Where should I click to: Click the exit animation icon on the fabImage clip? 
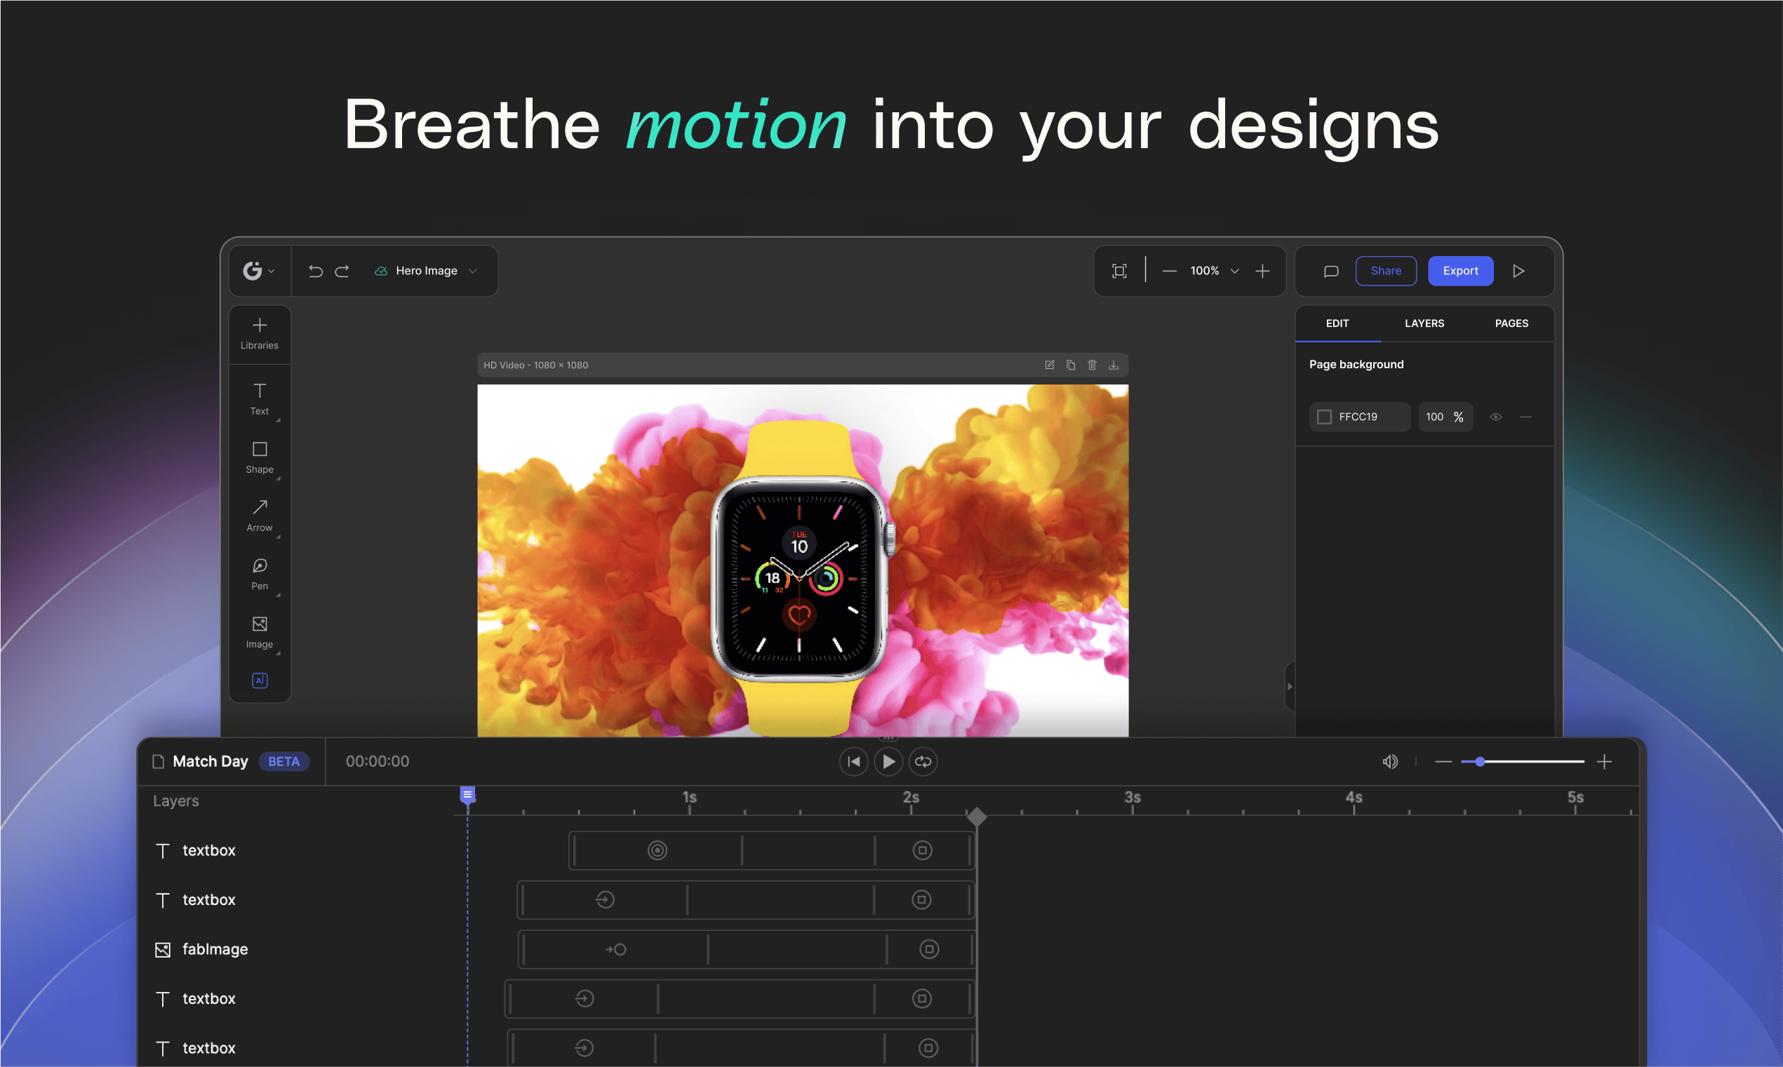coord(930,949)
